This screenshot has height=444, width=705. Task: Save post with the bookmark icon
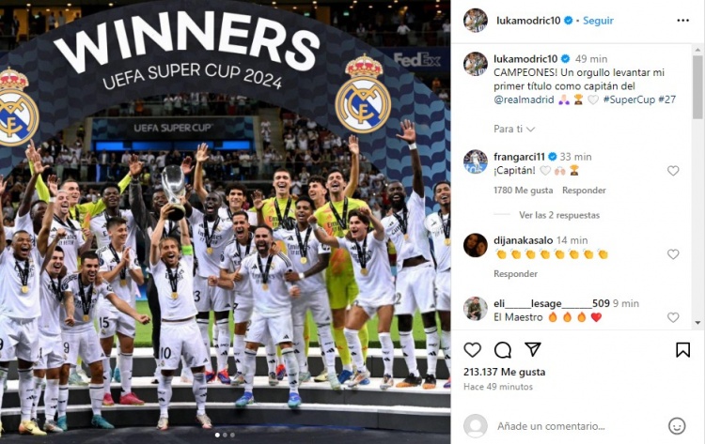tap(682, 350)
